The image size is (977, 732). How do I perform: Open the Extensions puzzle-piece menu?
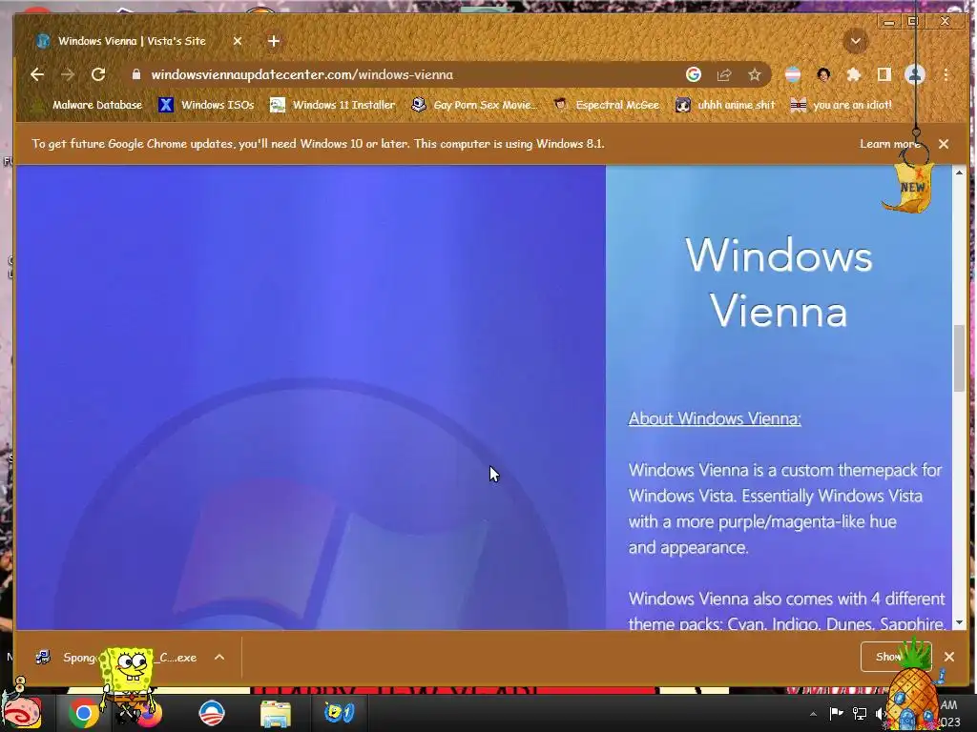[x=854, y=74]
